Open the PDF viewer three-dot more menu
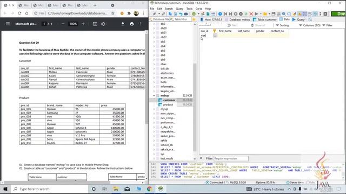The image size is (346, 194). [141, 24]
